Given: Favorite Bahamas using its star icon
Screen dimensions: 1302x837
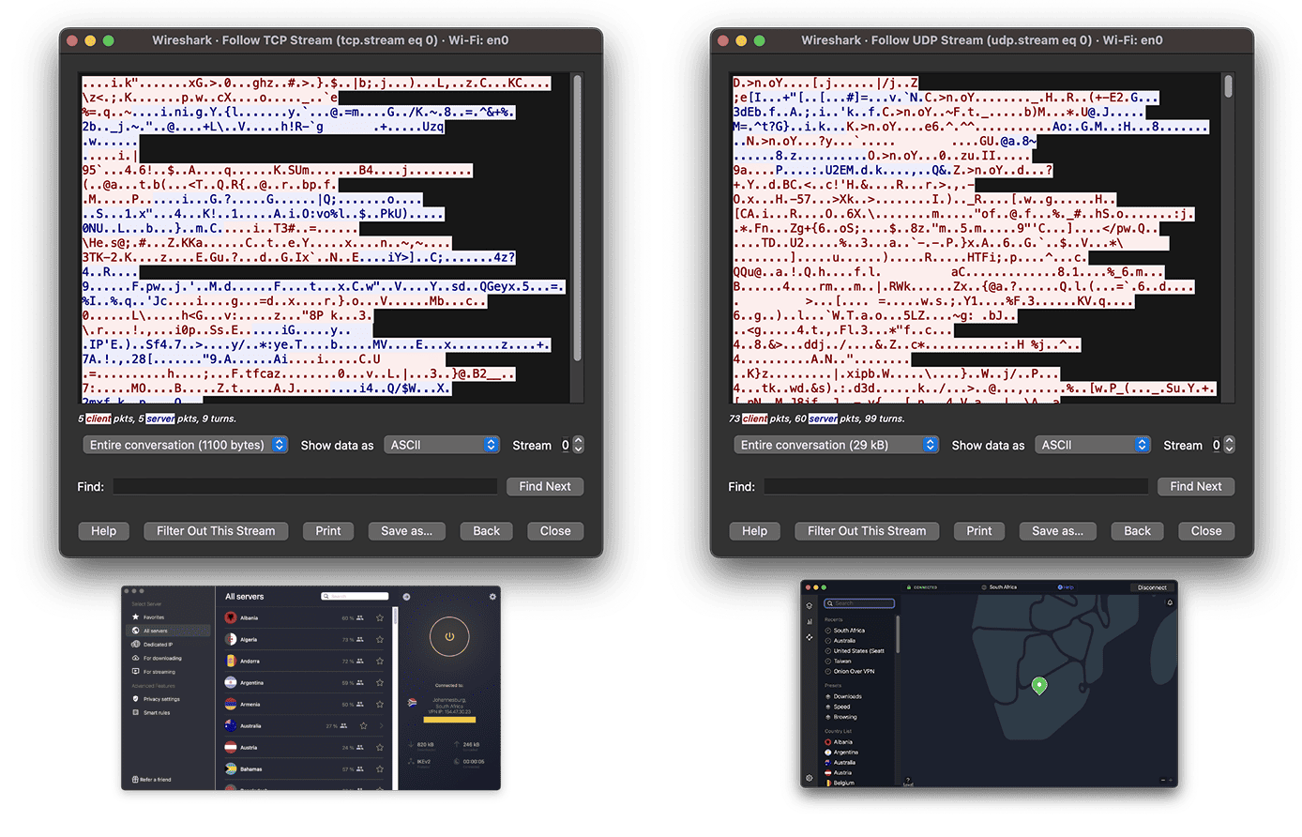Looking at the screenshot, I should point(379,769).
